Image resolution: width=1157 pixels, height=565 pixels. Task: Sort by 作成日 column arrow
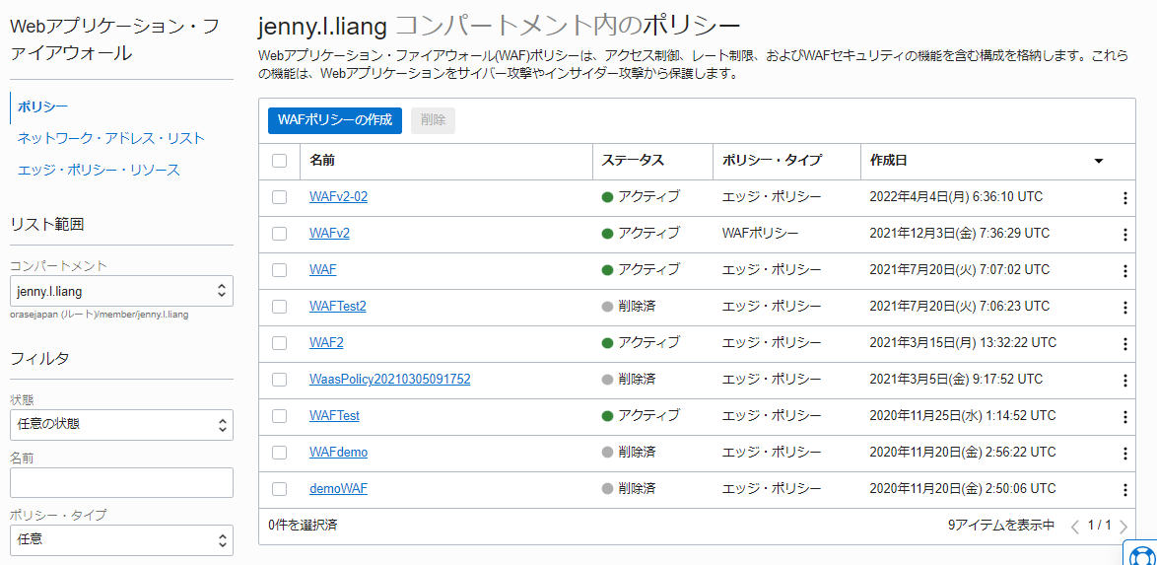(x=1098, y=161)
